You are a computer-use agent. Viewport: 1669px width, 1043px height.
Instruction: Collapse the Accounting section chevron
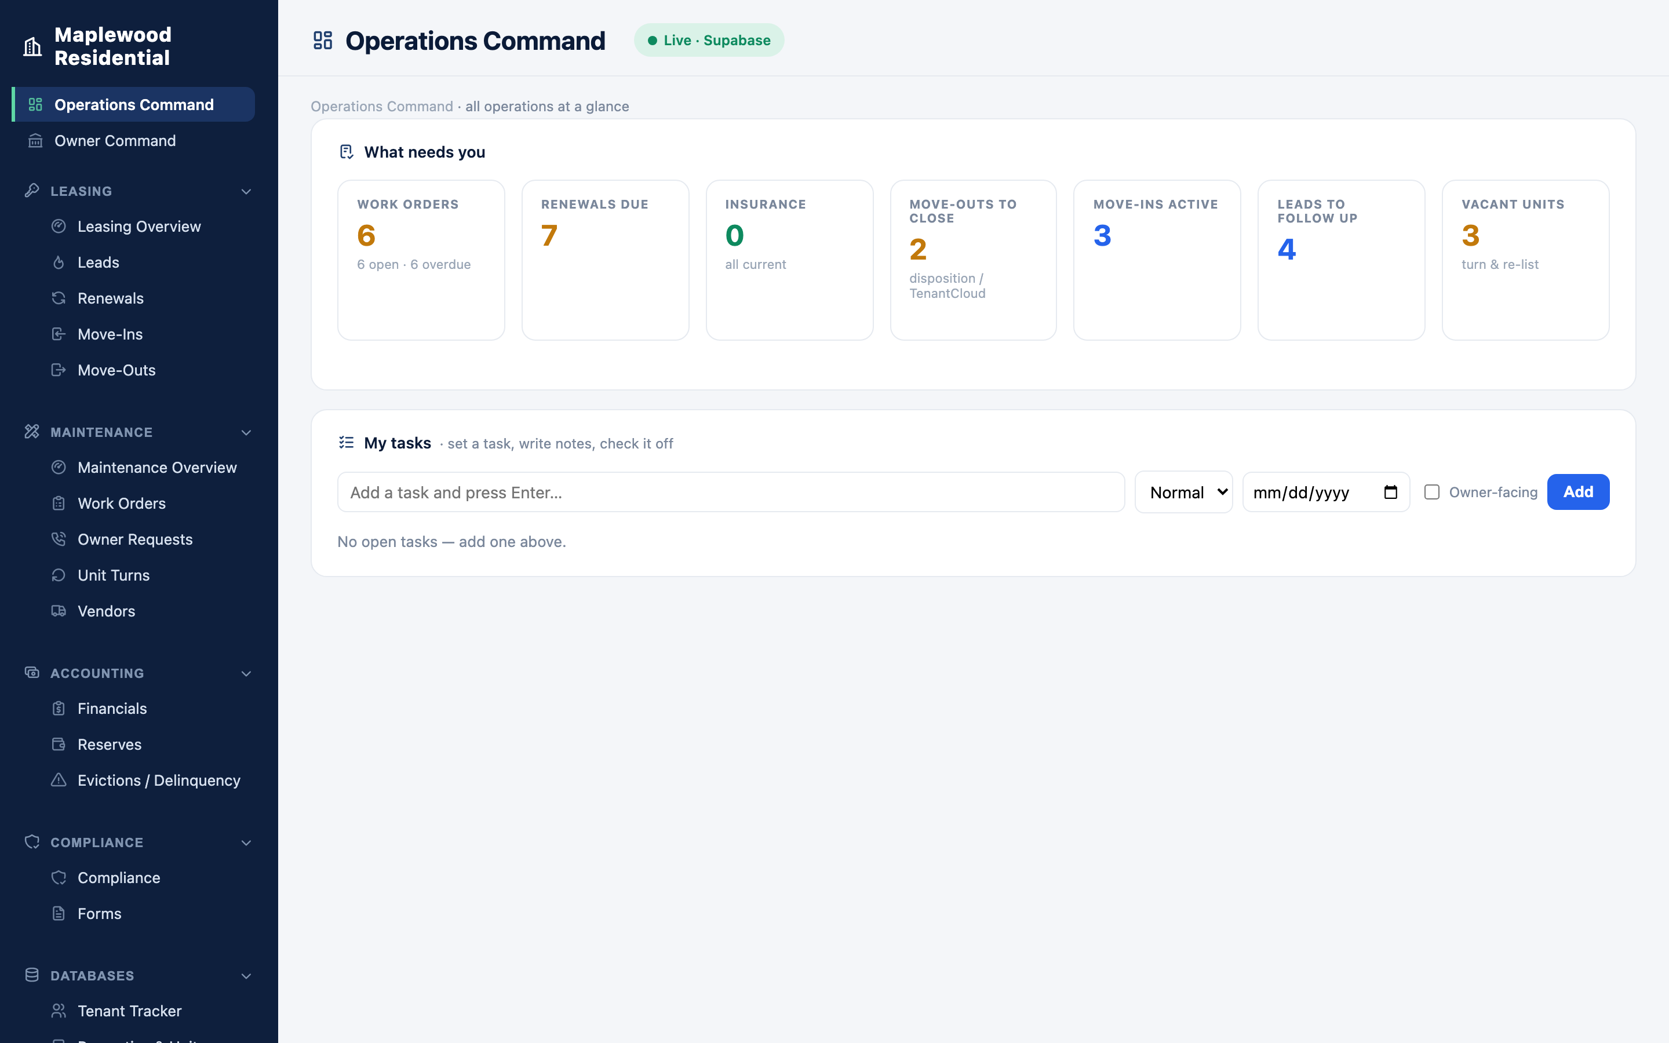click(x=246, y=673)
